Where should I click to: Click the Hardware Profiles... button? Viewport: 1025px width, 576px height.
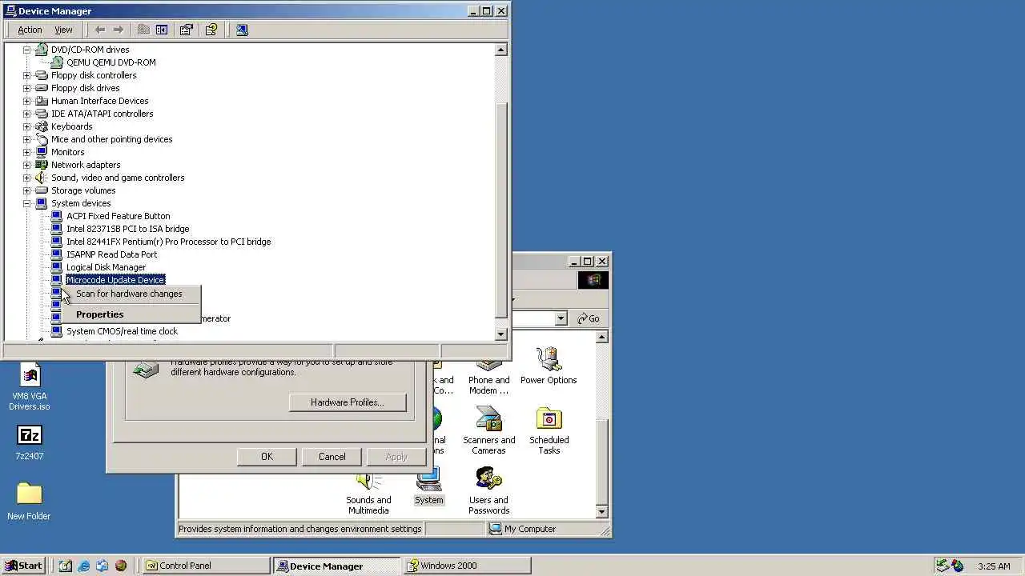click(x=348, y=402)
